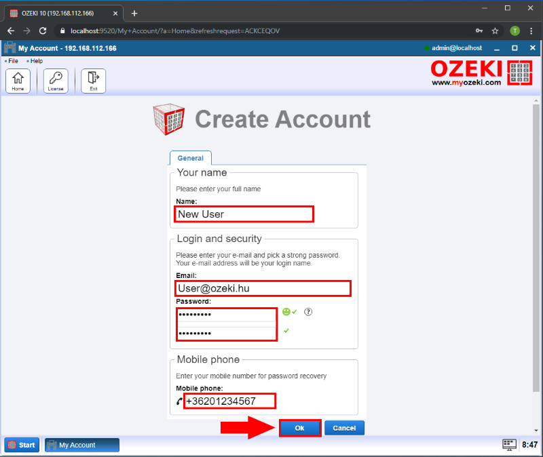Click the password strength smiley icon
Image resolution: width=543 pixels, height=457 pixels.
click(x=286, y=312)
